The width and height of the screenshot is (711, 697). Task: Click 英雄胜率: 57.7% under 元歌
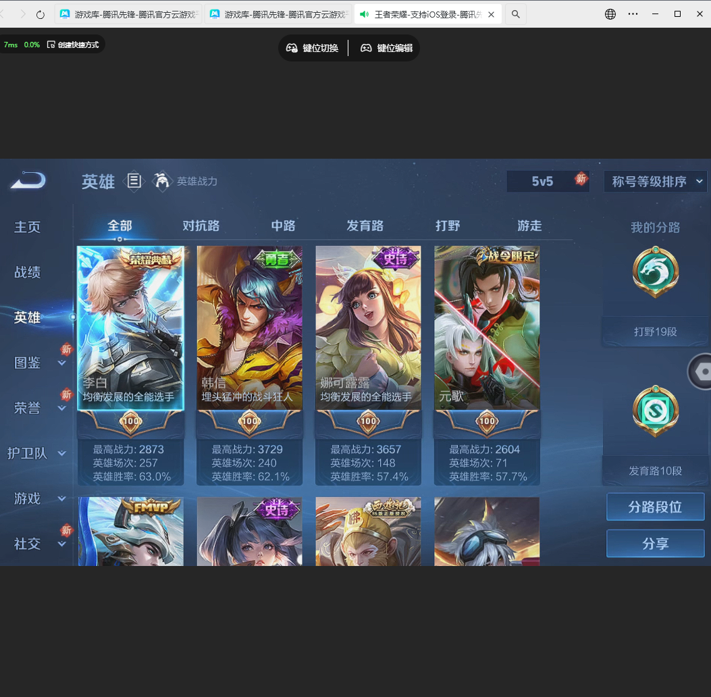click(x=488, y=477)
